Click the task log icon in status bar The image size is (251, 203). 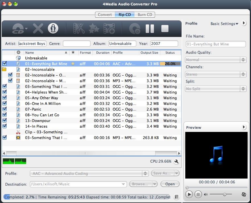(x=176, y=197)
